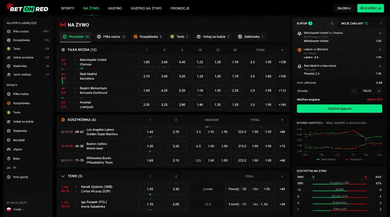Image resolution: width=390 pixels, height=217 pixels.
Task: Click plus icon in PIŁKA NOŻNA header
Action: (282, 50)
